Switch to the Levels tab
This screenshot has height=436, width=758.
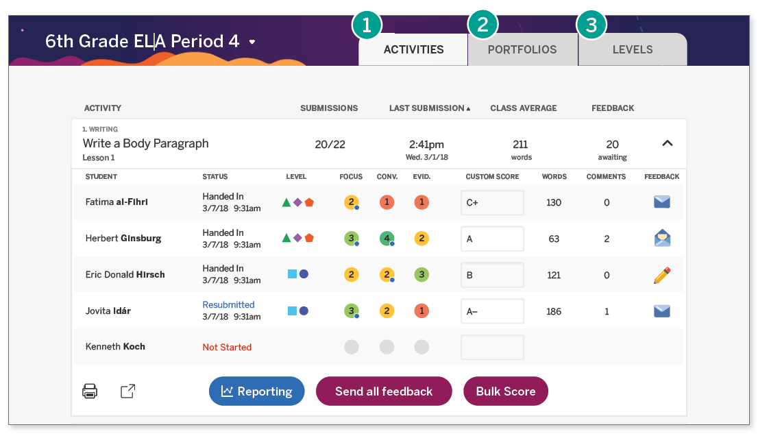coord(632,49)
